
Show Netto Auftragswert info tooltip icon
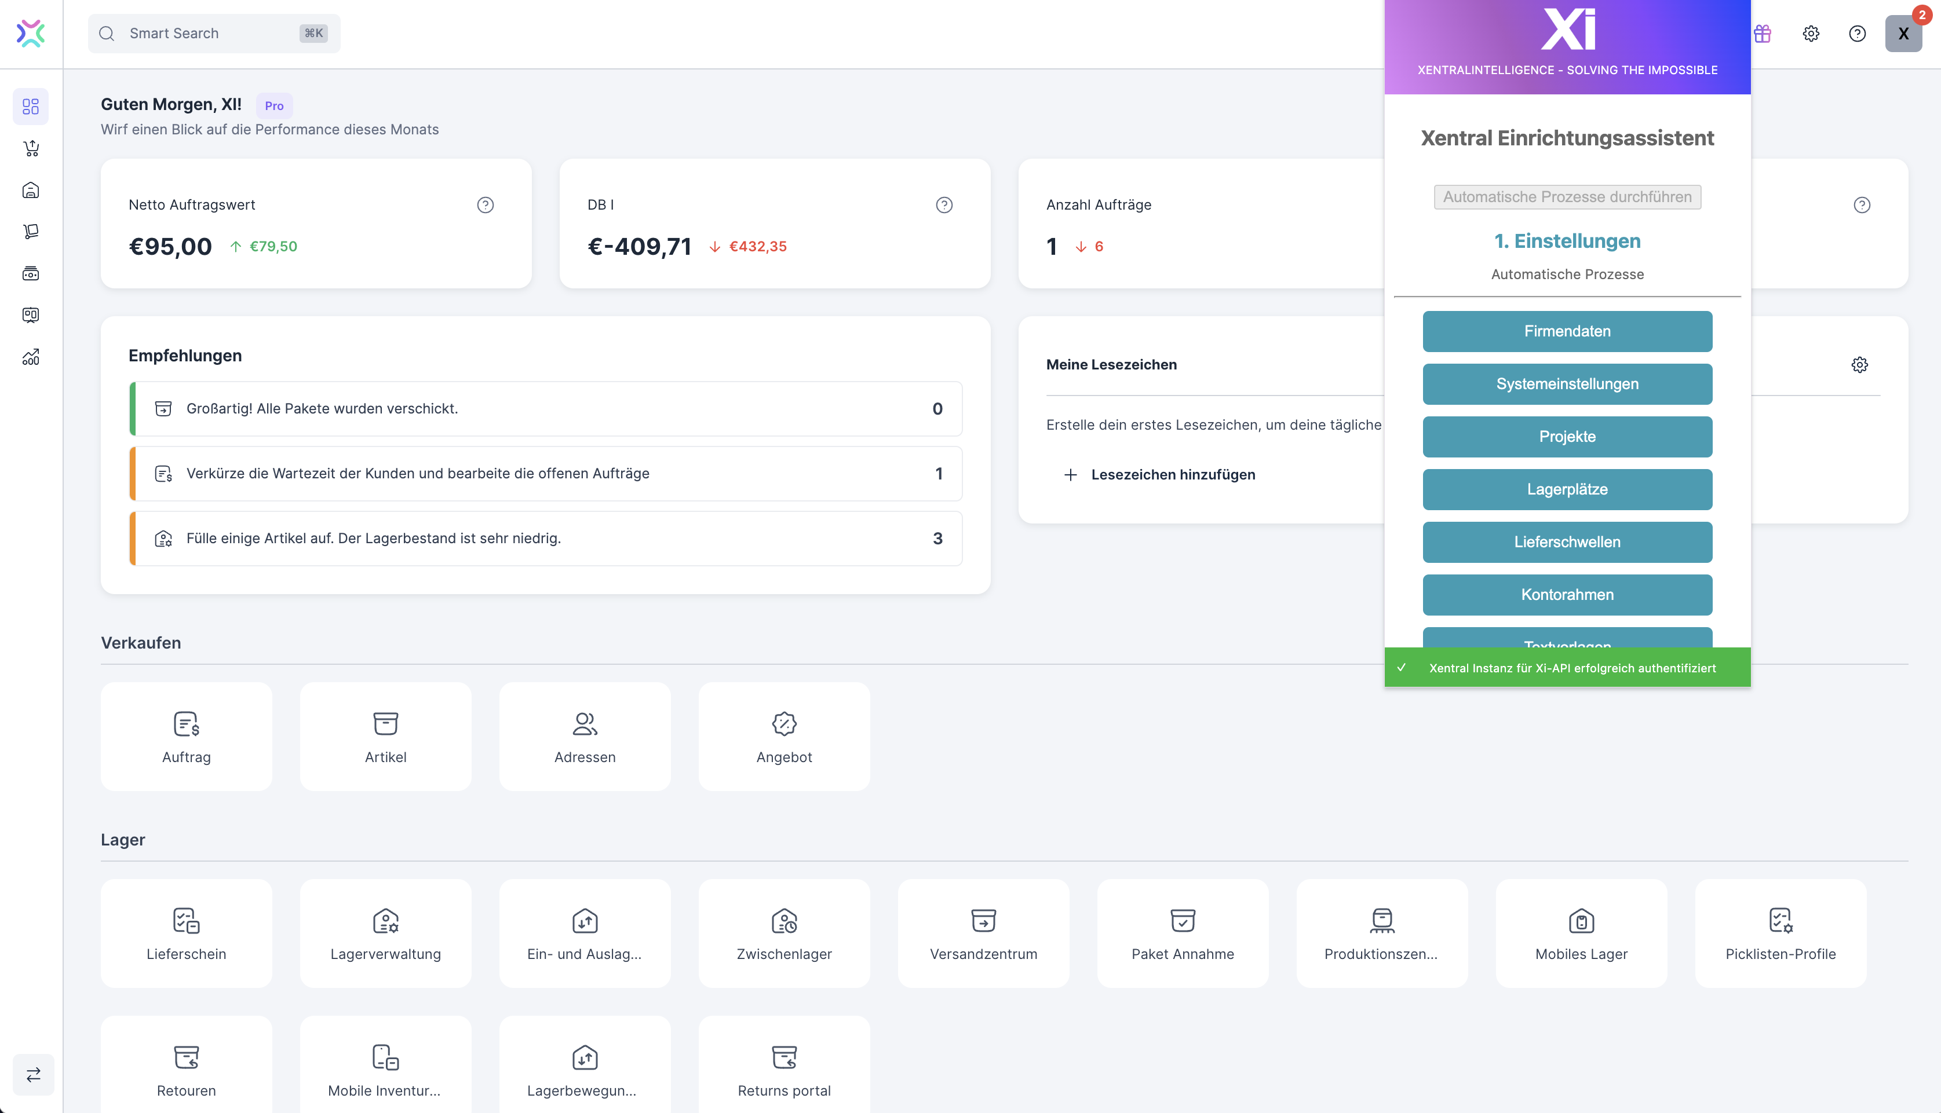[x=485, y=205]
